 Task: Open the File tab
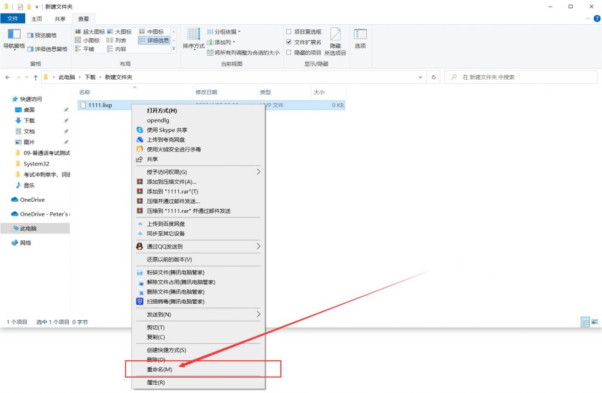click(x=13, y=18)
